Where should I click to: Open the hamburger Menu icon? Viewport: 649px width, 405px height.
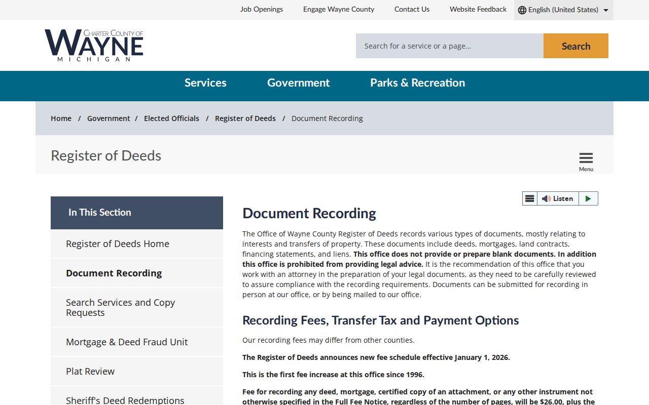586,162
